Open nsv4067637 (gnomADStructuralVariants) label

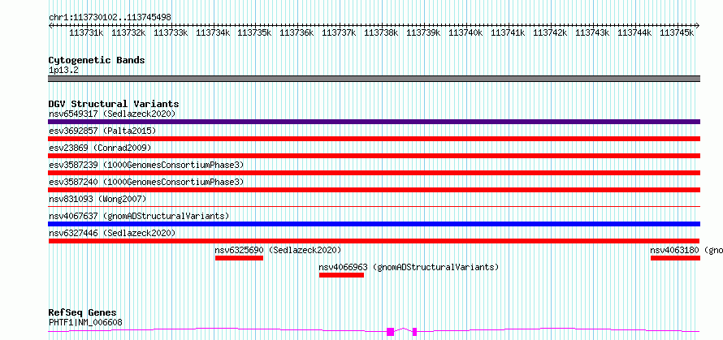(x=139, y=216)
